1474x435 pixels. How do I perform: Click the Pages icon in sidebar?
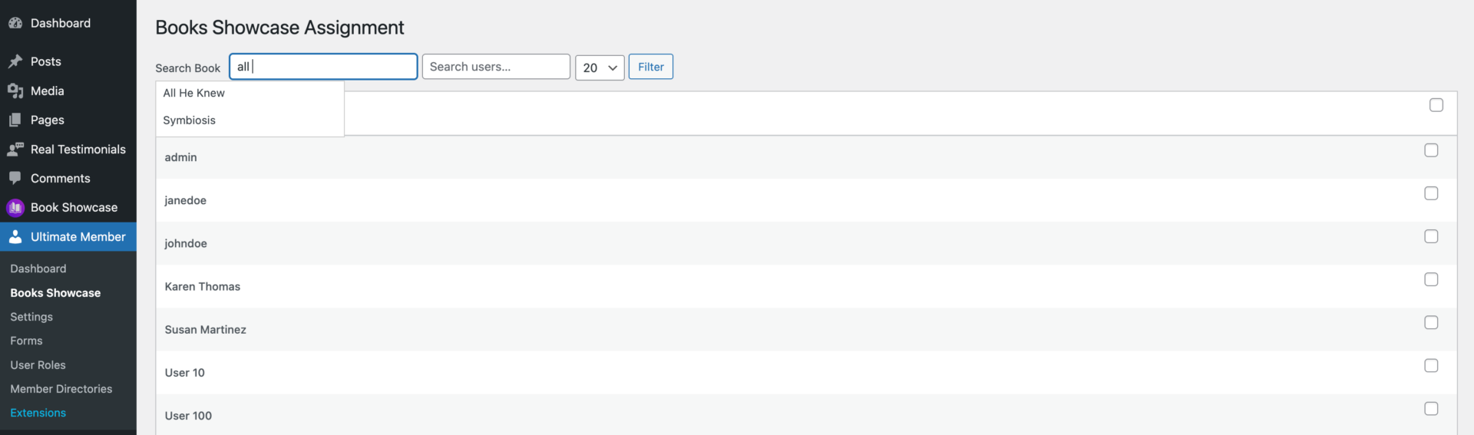[x=15, y=120]
